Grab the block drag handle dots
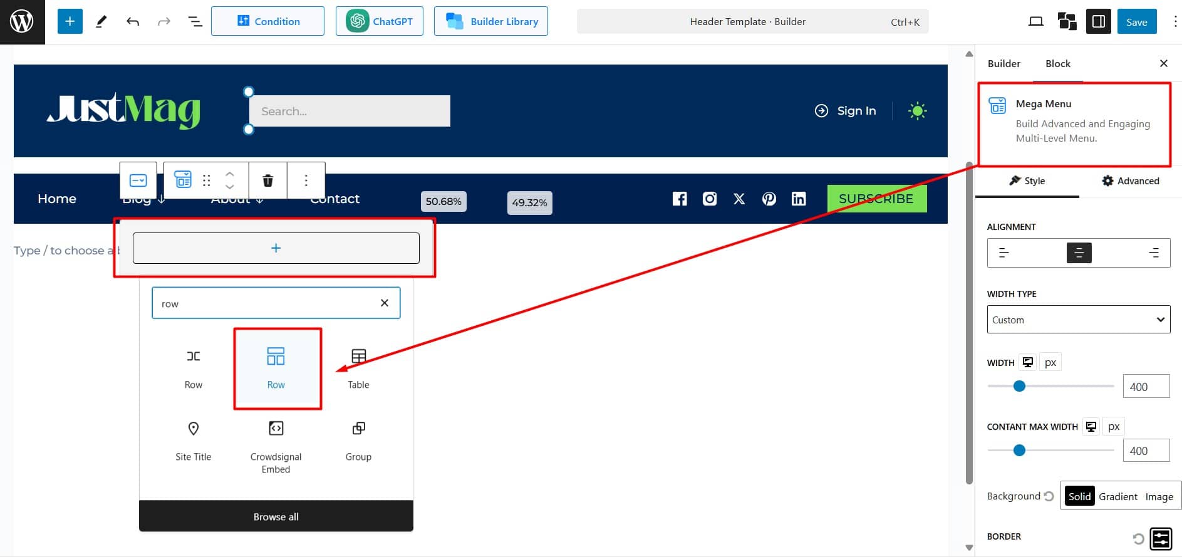The image size is (1182, 559). click(207, 180)
